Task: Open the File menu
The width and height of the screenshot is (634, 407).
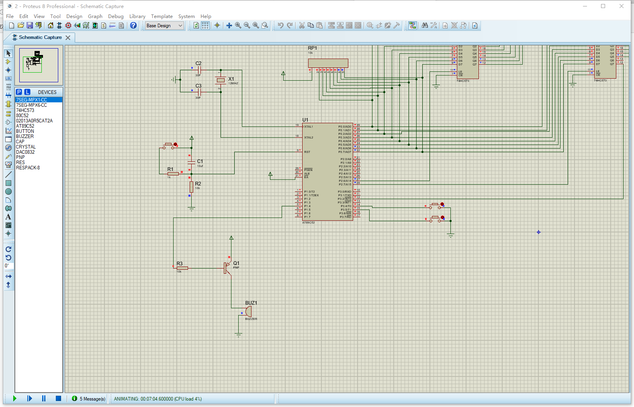Action: pos(10,16)
